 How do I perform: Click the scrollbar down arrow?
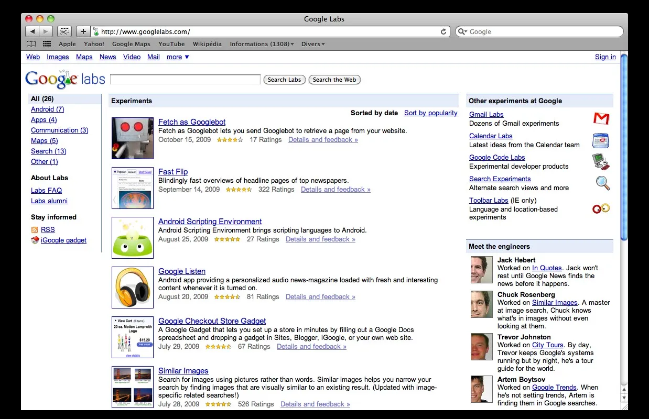click(624, 399)
